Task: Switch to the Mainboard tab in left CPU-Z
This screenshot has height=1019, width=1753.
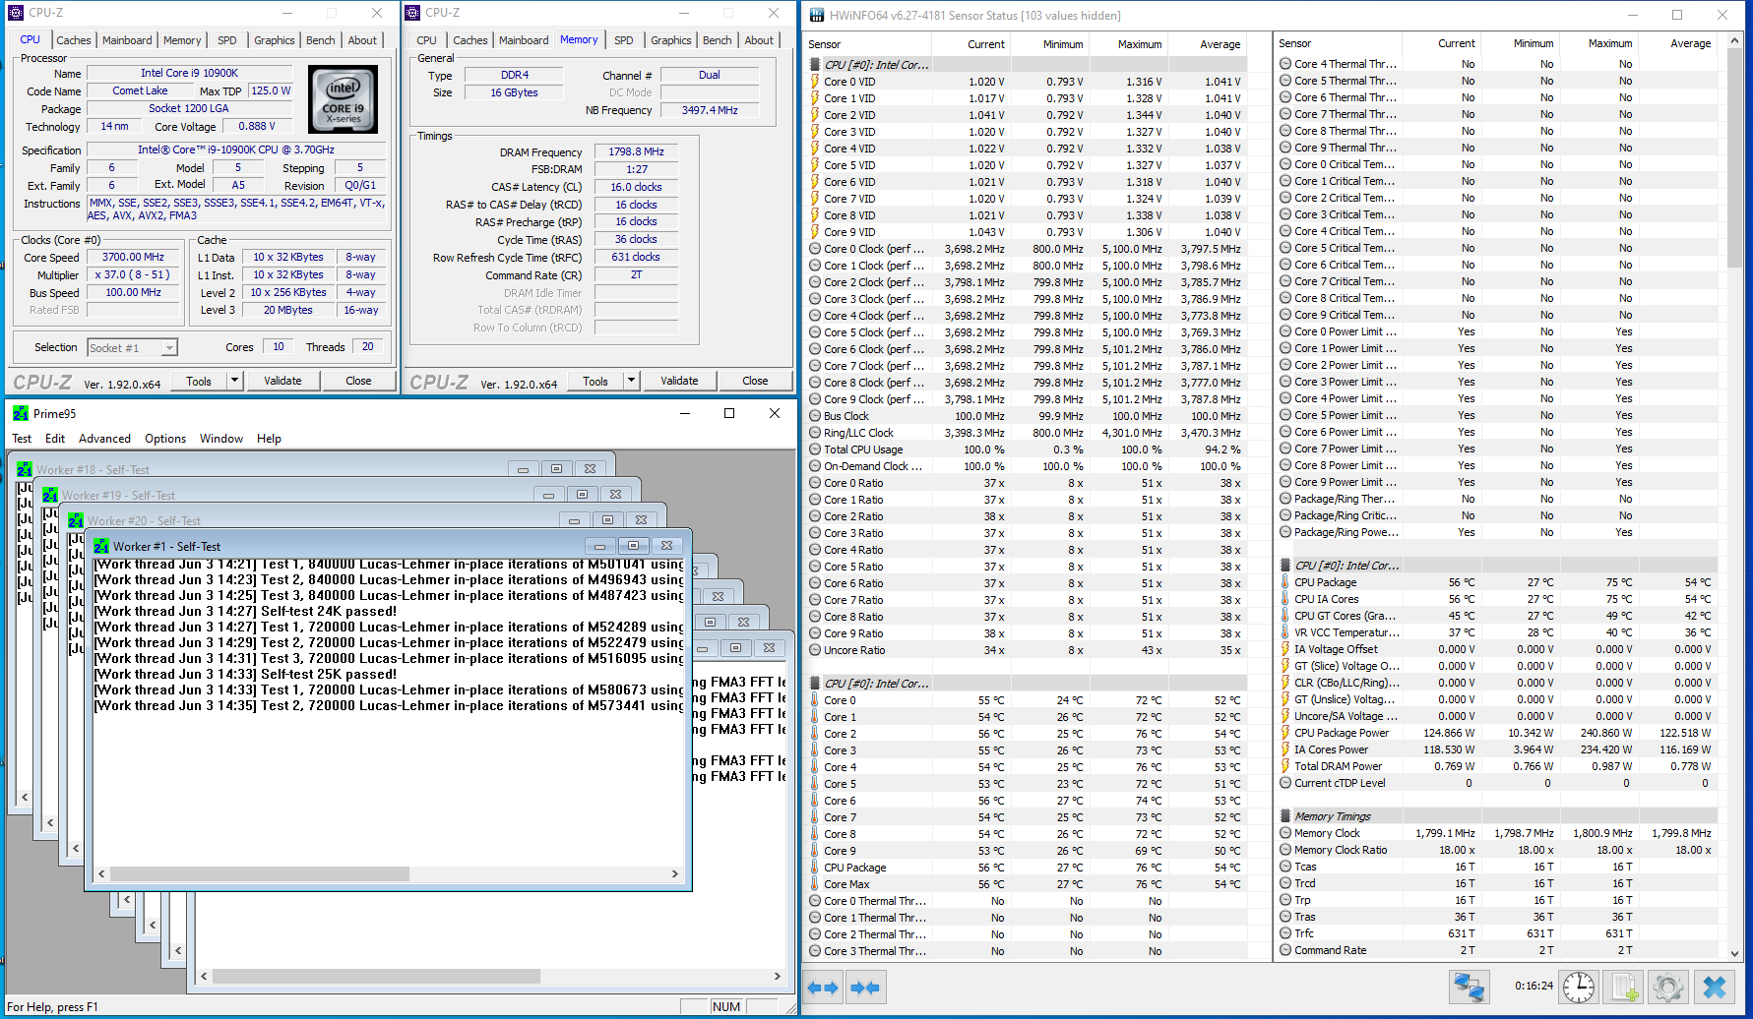Action: point(127,40)
